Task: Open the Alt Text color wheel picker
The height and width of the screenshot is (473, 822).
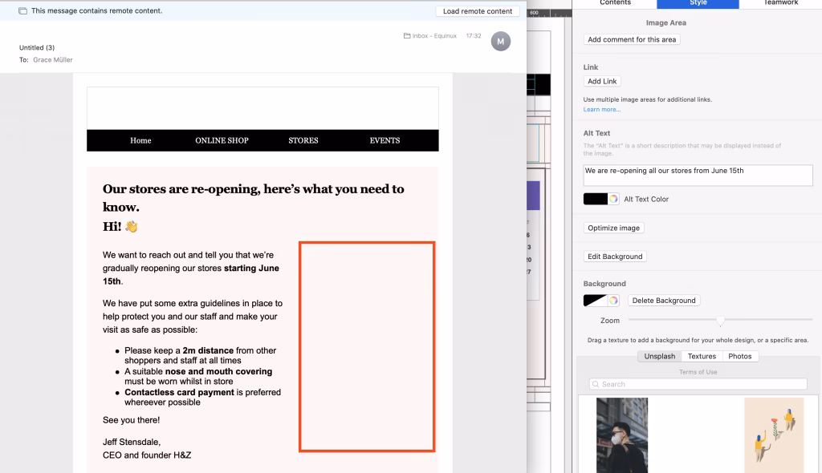Action: tap(613, 199)
